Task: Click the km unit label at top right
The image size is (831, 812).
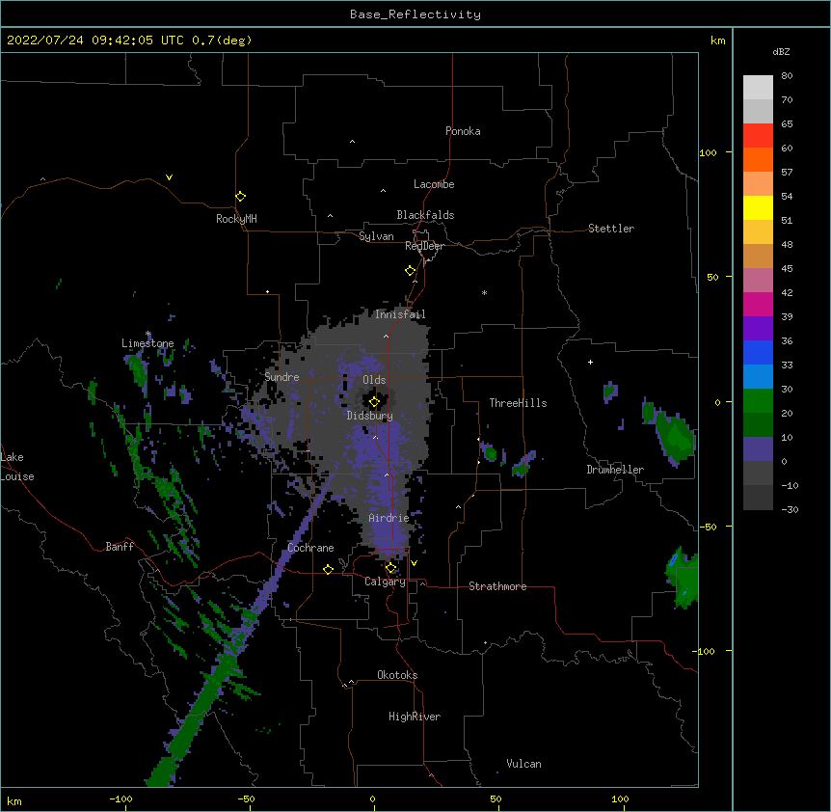Action: pyautogui.click(x=718, y=41)
